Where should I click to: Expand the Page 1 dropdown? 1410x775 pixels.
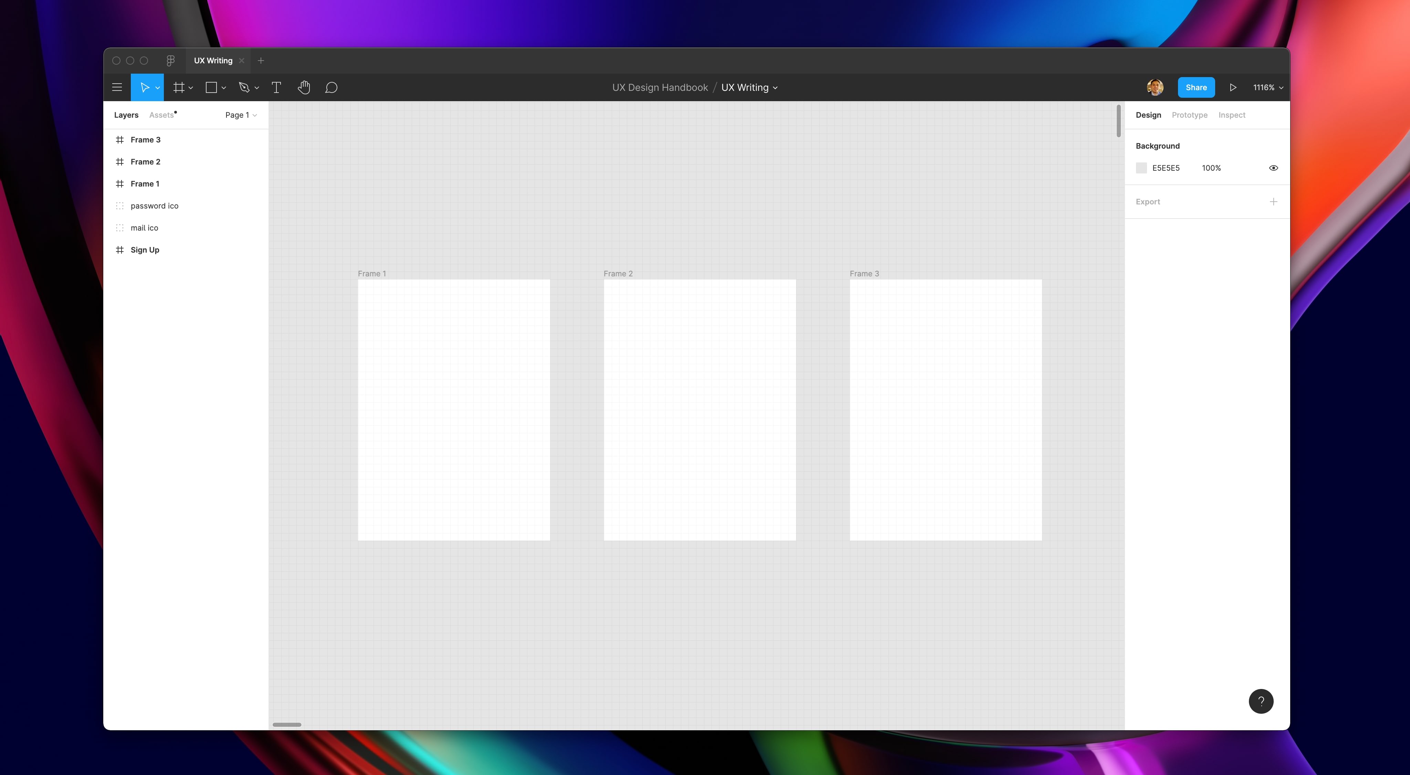coord(241,115)
